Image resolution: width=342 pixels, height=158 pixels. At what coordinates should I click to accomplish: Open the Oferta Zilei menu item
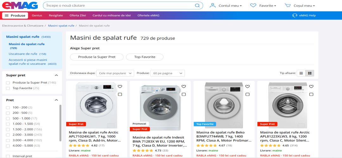tap(78, 15)
